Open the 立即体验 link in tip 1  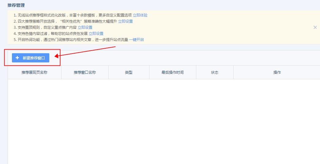[140, 15]
